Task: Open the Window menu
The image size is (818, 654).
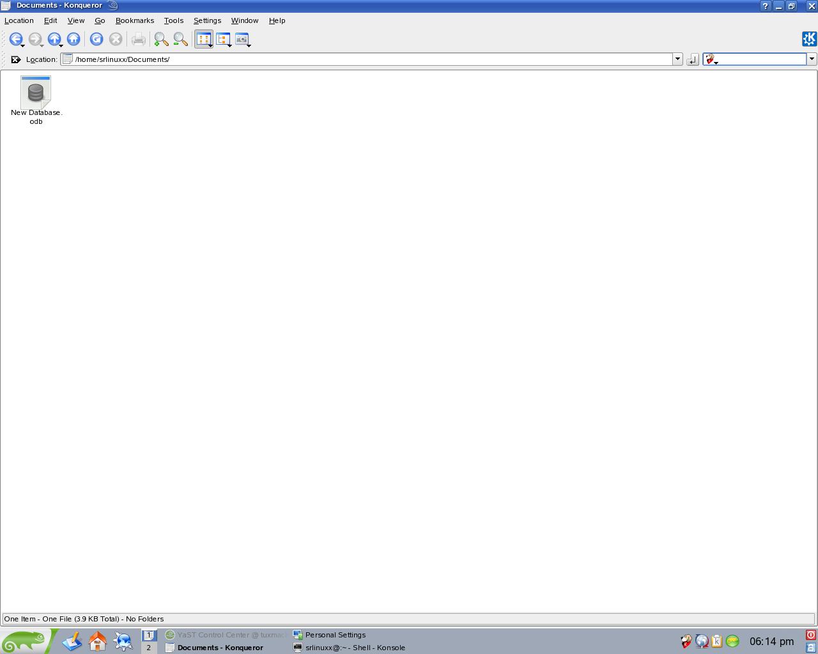Action: point(245,20)
